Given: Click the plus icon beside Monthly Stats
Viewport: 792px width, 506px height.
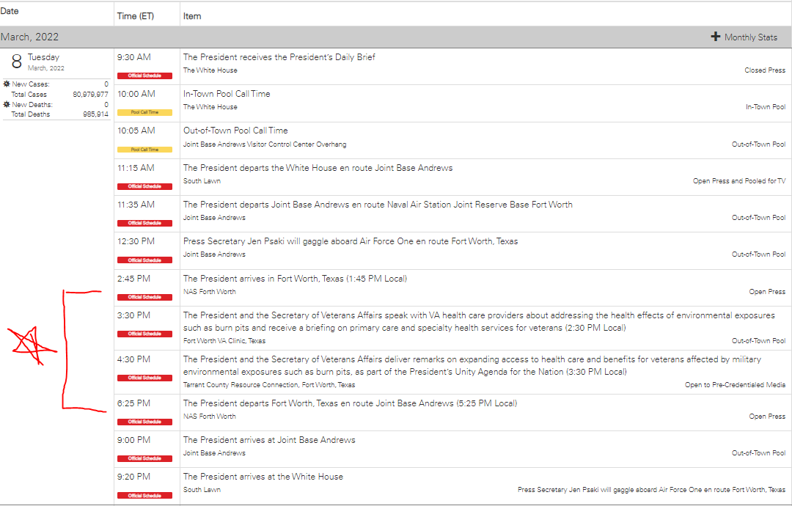Looking at the screenshot, I should (716, 37).
